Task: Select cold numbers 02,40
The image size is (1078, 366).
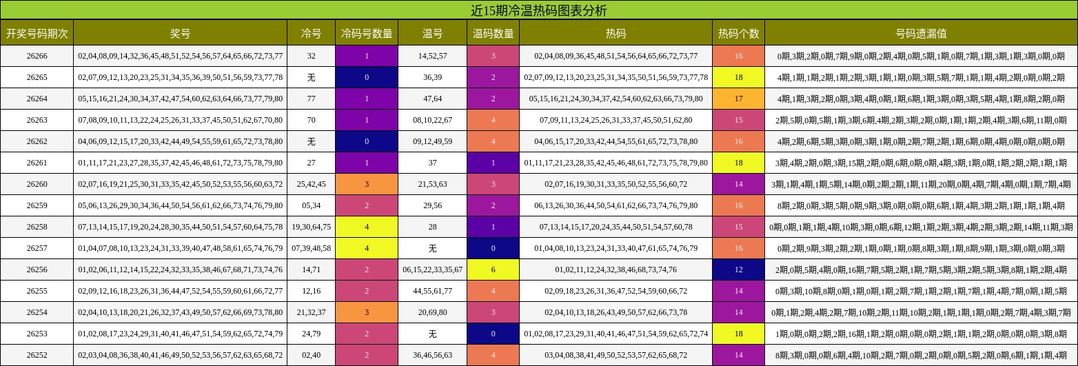Action: (x=312, y=355)
